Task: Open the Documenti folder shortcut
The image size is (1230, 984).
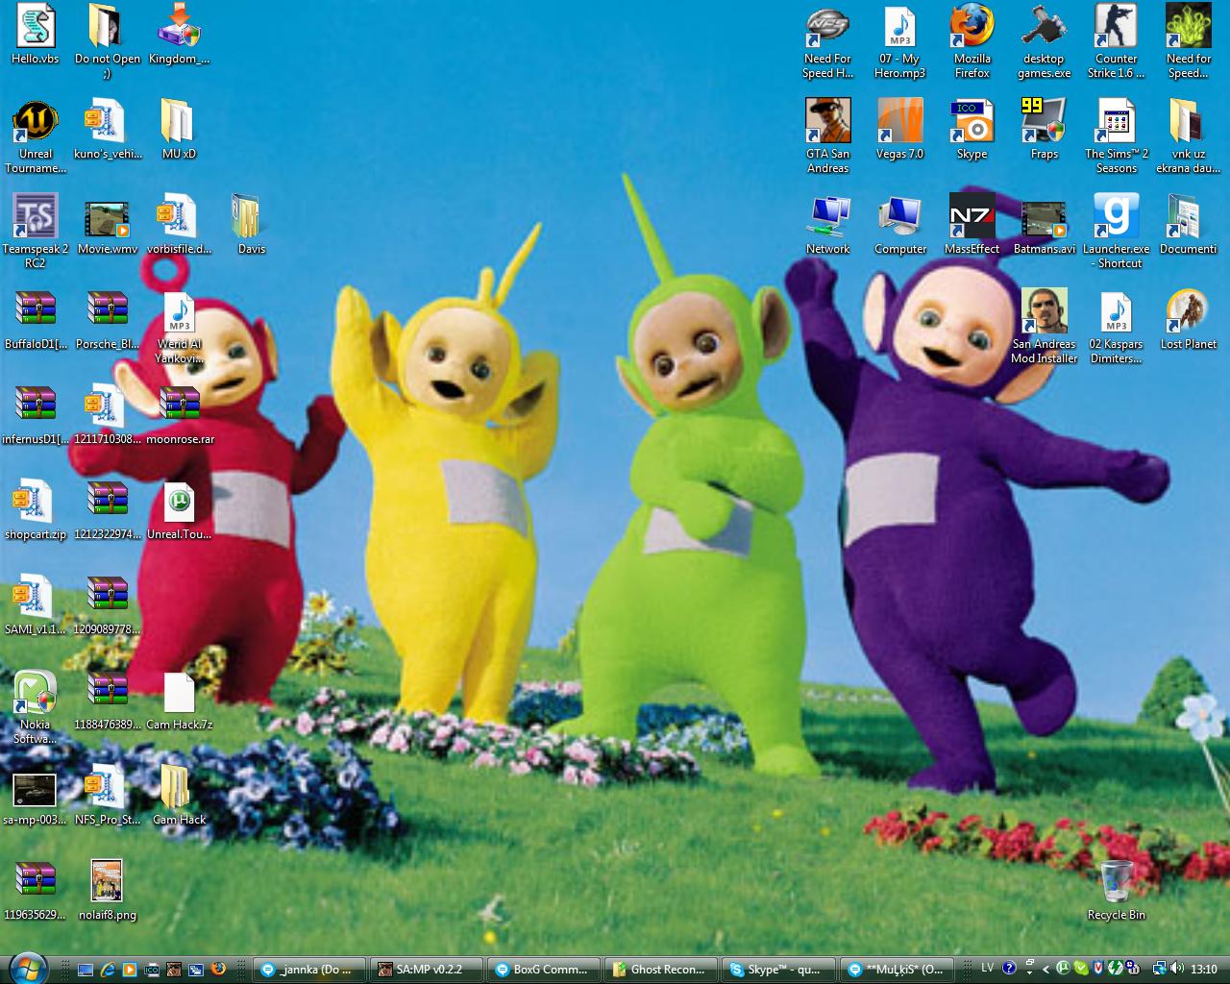Action: [1188, 225]
